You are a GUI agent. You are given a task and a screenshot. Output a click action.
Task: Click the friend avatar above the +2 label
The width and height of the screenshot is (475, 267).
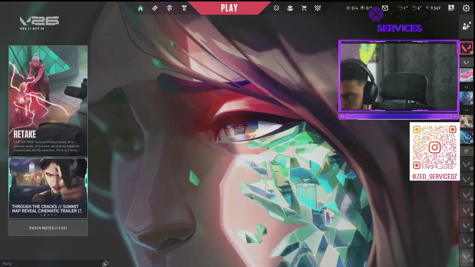466,75
